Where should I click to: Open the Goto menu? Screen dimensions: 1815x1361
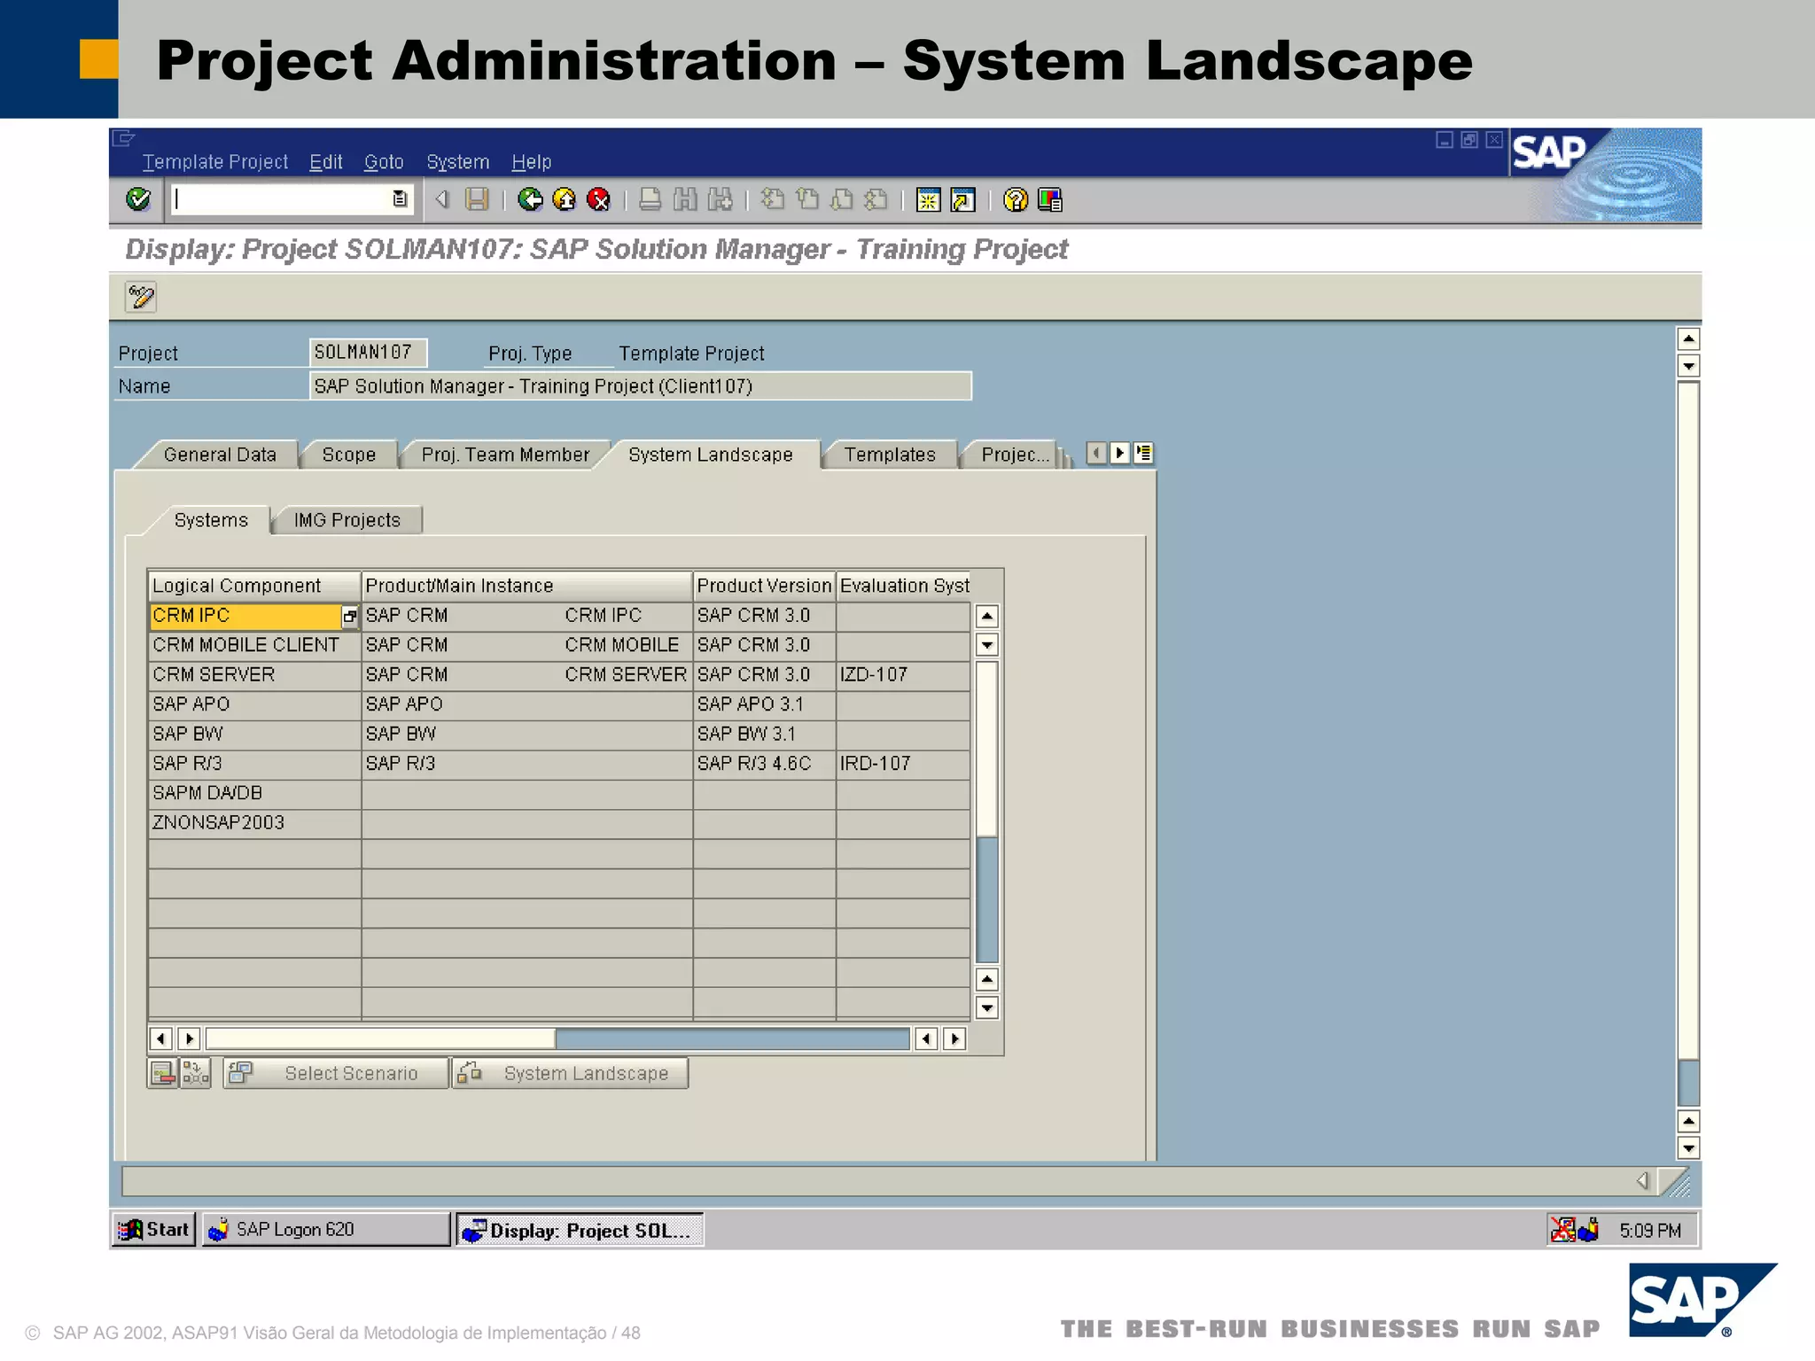[x=384, y=162]
